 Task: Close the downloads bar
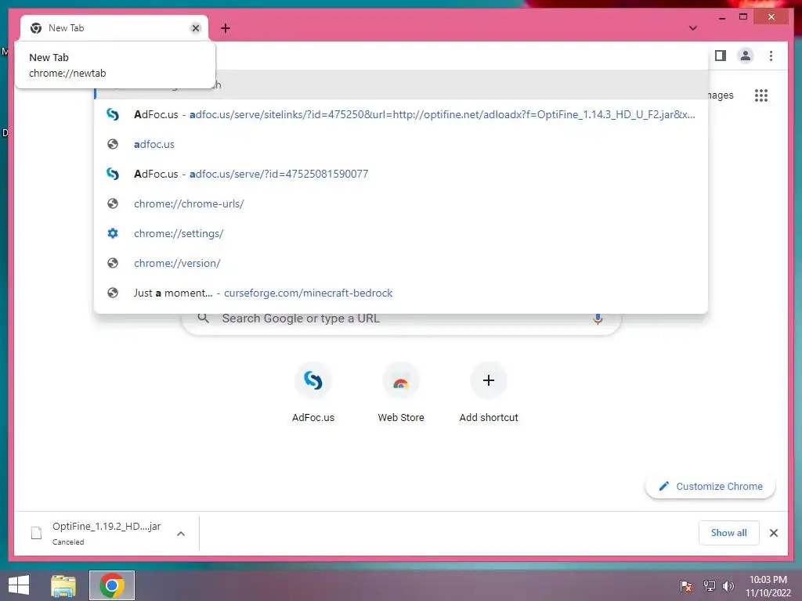[x=773, y=533]
